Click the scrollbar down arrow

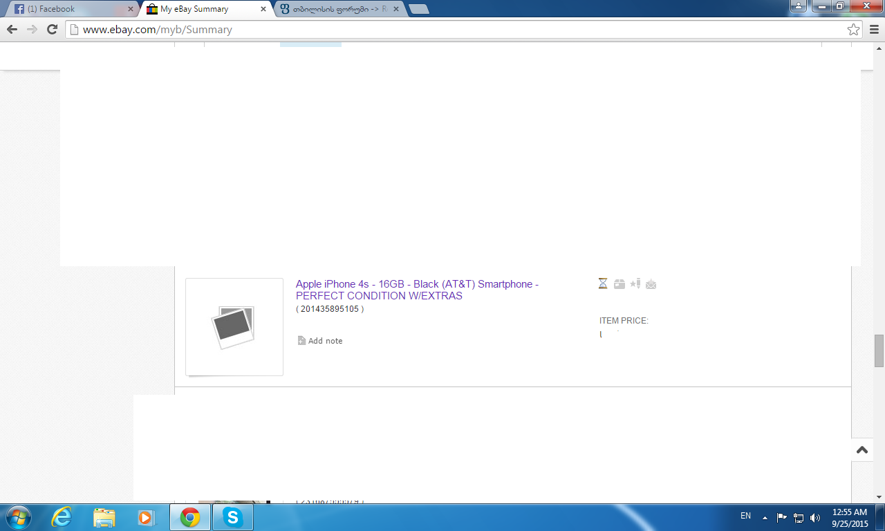(x=879, y=497)
